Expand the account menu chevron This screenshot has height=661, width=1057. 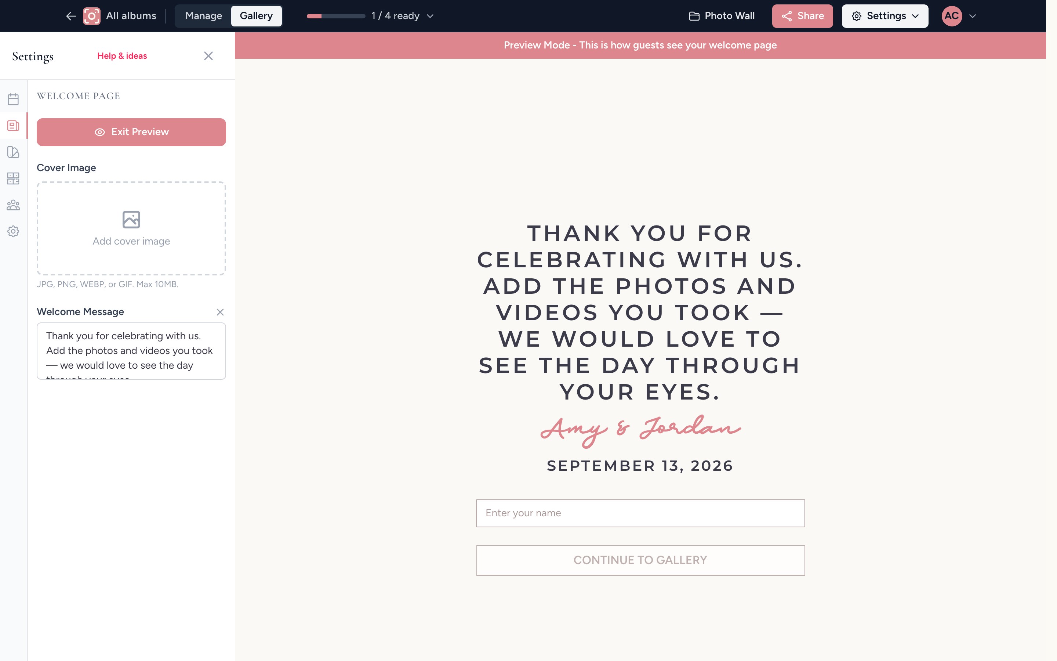[973, 16]
